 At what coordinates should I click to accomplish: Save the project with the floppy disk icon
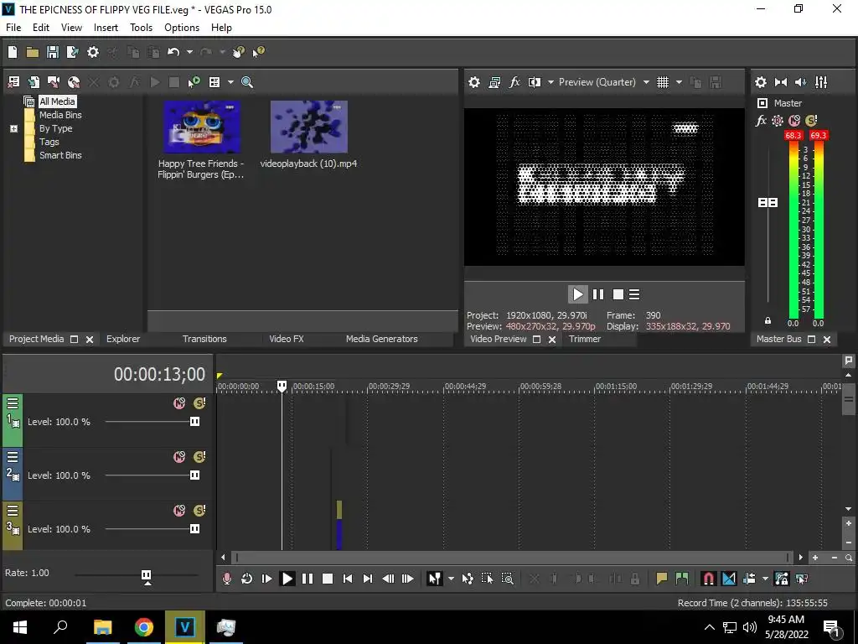tap(53, 52)
